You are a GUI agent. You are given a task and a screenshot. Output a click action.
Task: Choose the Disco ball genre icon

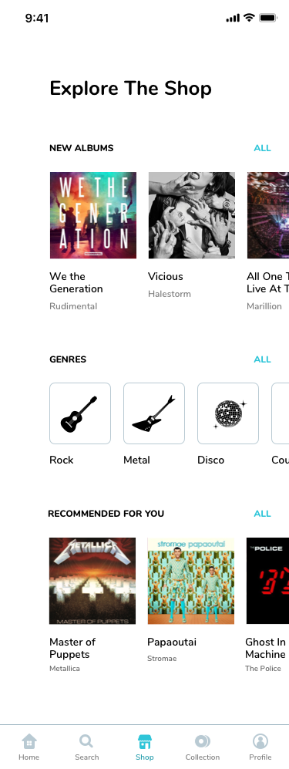[228, 413]
